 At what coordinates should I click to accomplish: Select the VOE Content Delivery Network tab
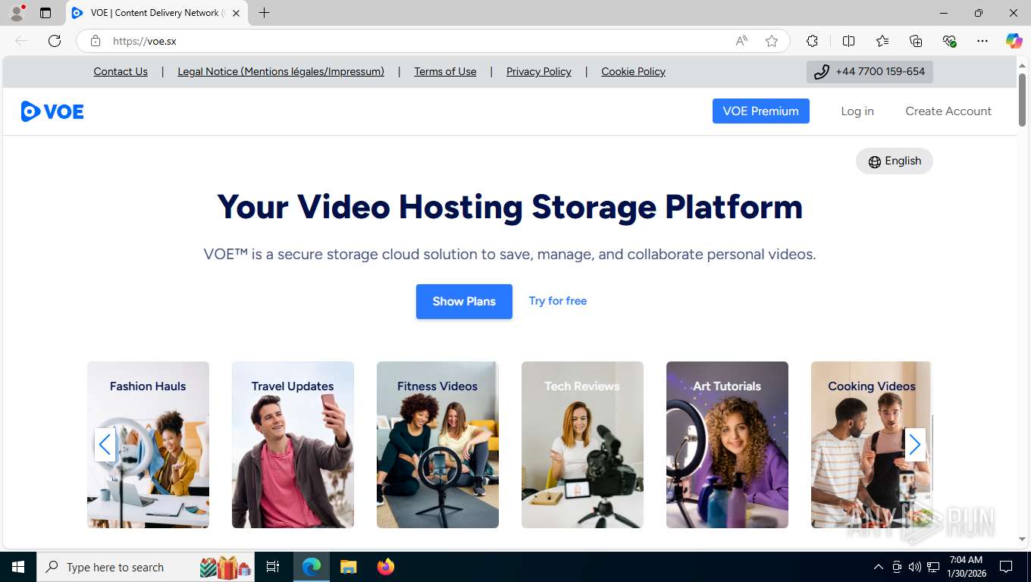point(156,13)
